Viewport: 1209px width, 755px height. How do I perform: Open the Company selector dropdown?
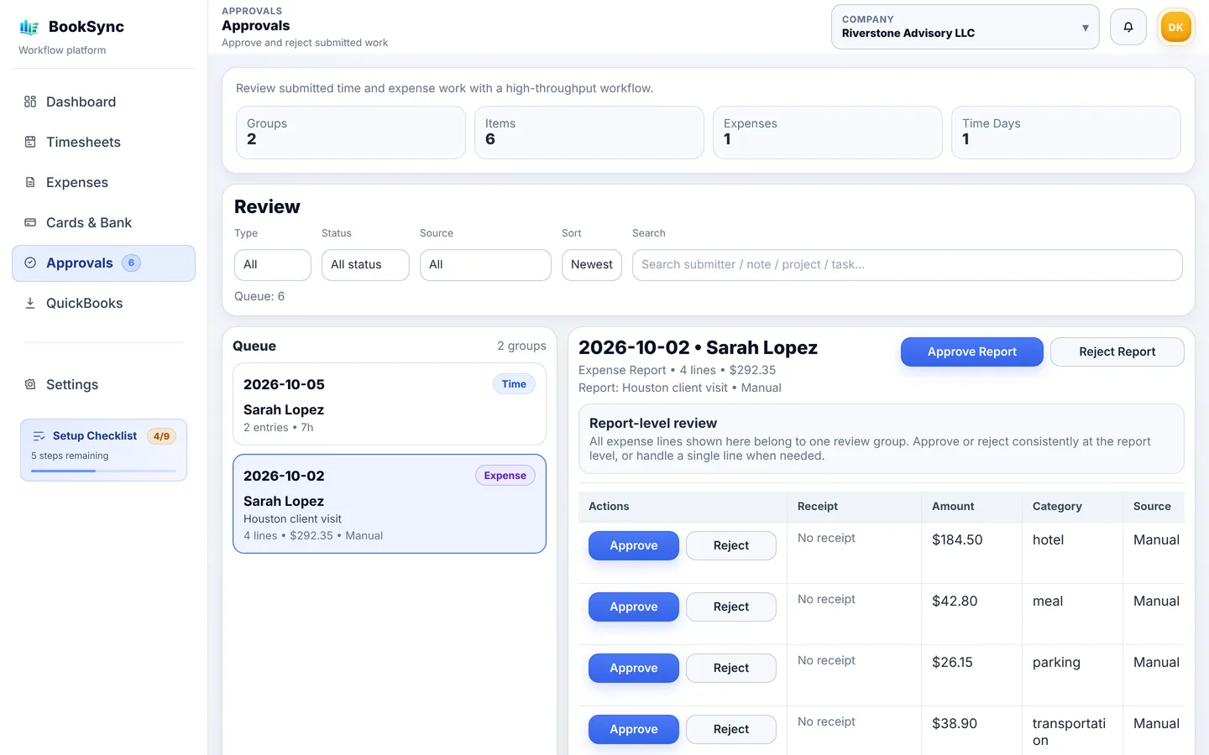(966, 27)
